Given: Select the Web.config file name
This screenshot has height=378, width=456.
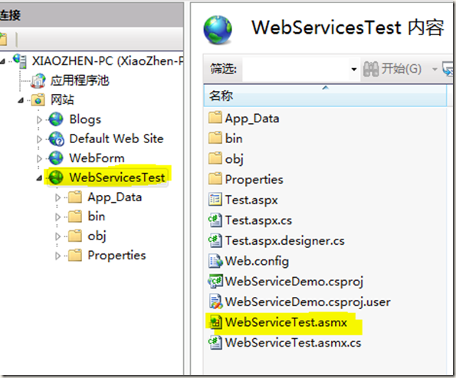Looking at the screenshot, I should click(x=257, y=261).
